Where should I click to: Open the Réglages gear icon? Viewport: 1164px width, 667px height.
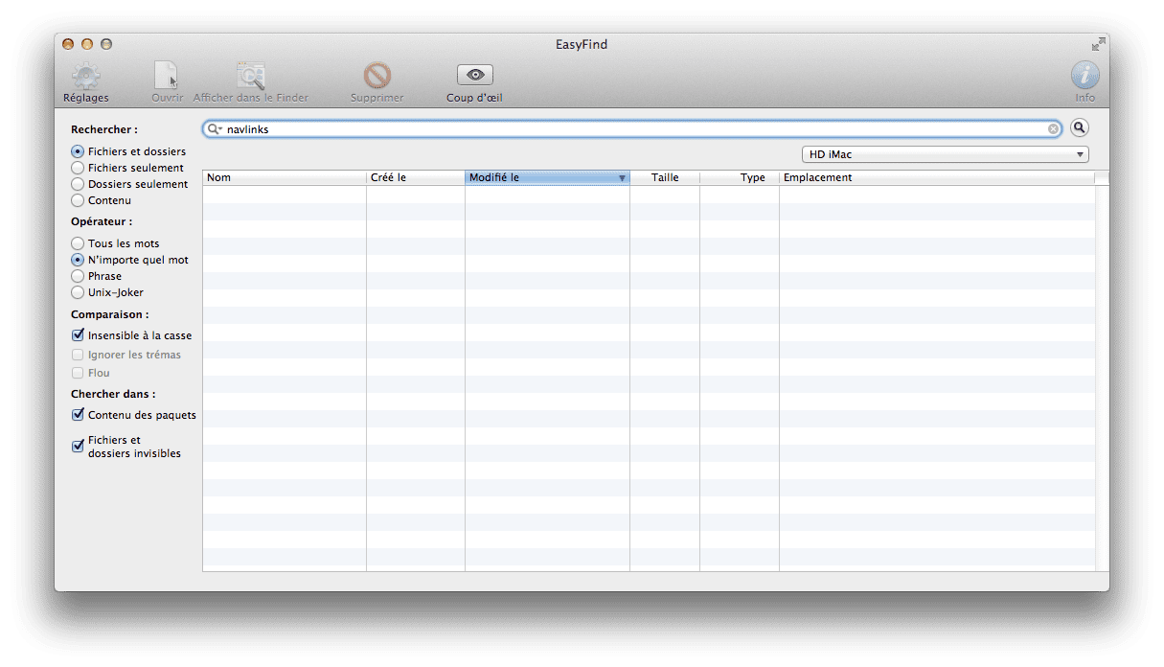coord(86,76)
